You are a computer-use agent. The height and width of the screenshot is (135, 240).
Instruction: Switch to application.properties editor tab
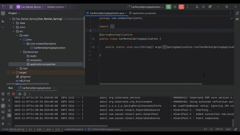click(142, 13)
